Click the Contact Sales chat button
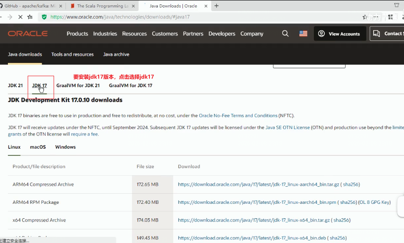Screen dimensions: 404x243 click(x=387, y=33)
